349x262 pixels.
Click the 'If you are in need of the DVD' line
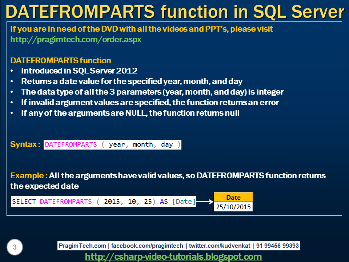(x=141, y=29)
